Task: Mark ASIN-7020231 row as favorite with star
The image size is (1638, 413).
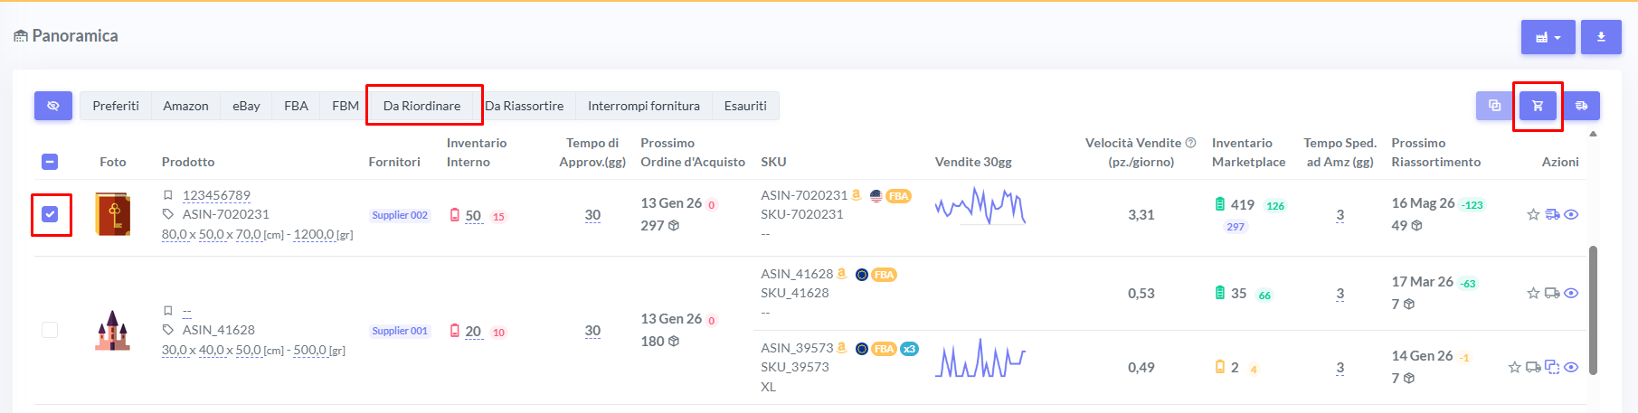Action: click(1533, 215)
